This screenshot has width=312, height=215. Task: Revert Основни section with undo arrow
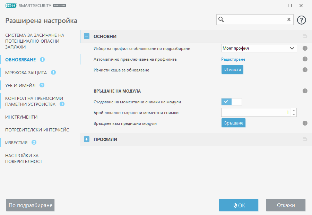tap(305, 36)
